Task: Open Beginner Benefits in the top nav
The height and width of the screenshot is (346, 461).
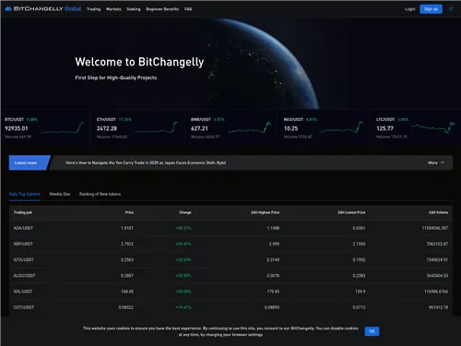Action: pyautogui.click(x=162, y=9)
